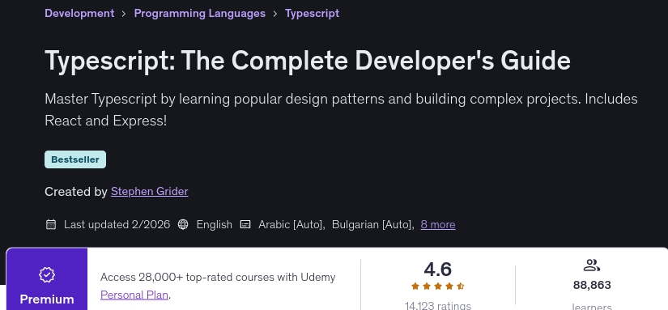Click the globe language icon
668x310 pixels.
183,224
